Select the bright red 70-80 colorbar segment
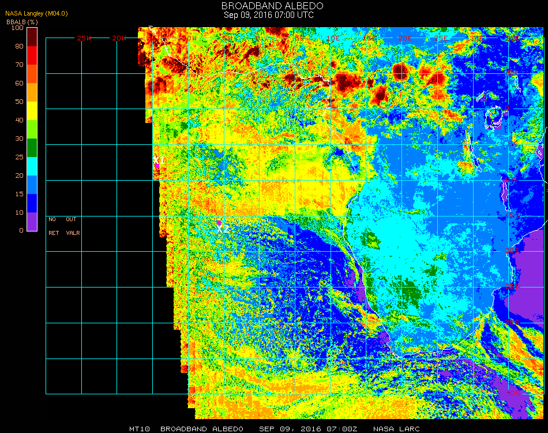This screenshot has height=433, width=548. [32, 55]
